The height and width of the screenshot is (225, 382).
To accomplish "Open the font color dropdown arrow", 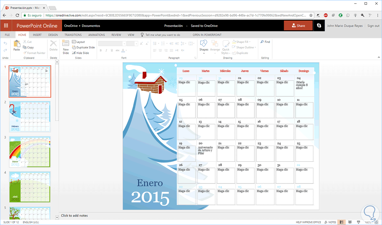I will tap(126, 50).
